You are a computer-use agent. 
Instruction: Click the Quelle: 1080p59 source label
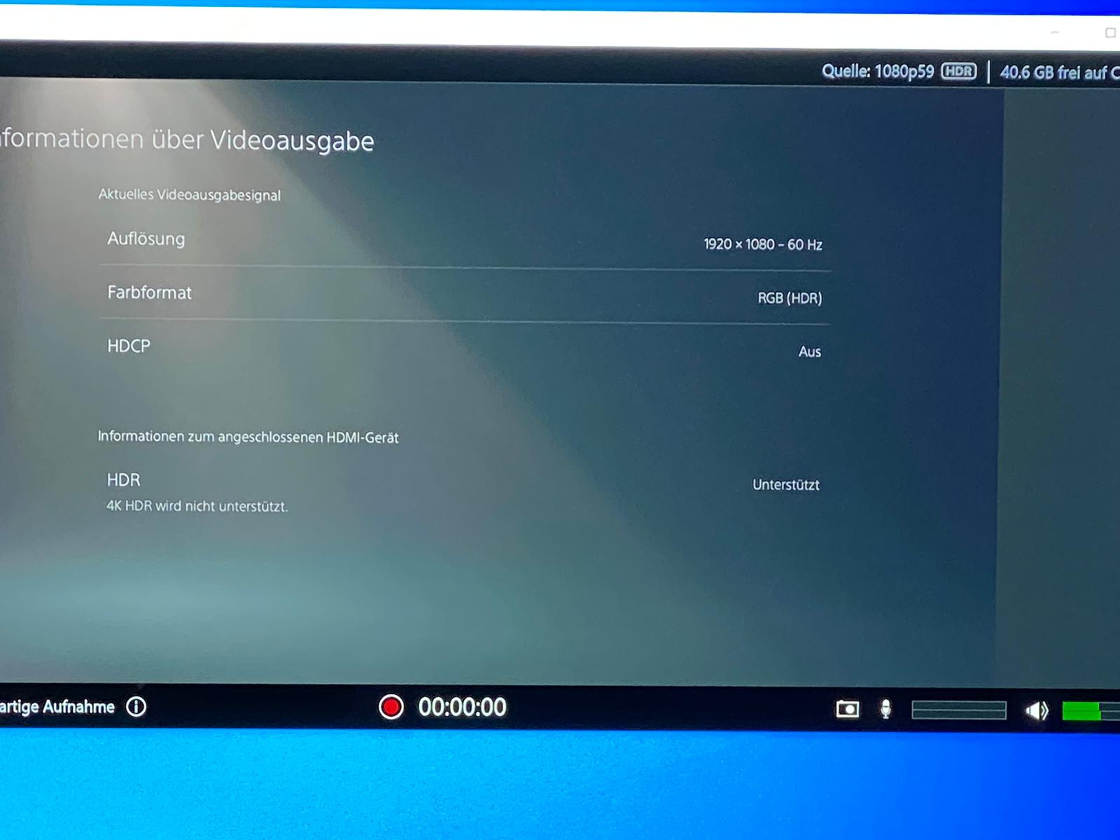click(x=877, y=71)
